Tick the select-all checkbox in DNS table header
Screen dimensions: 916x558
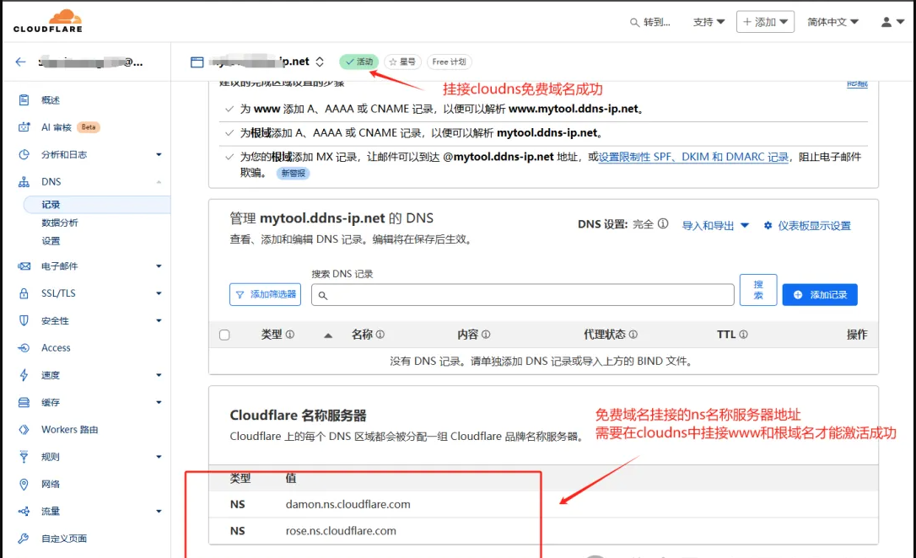point(224,335)
